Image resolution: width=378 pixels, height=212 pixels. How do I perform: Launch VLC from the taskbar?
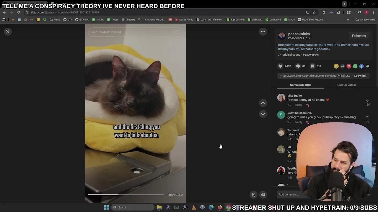(194, 207)
